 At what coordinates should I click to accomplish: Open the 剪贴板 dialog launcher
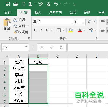click(x=29, y=39)
